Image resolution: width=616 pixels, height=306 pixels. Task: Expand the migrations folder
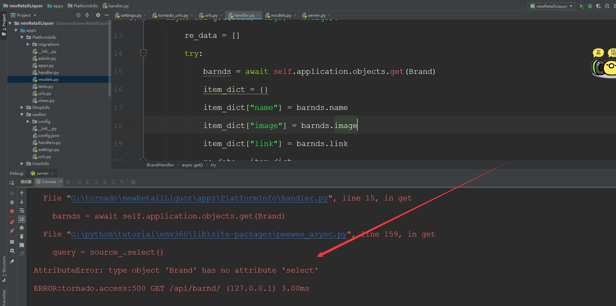click(x=28, y=44)
